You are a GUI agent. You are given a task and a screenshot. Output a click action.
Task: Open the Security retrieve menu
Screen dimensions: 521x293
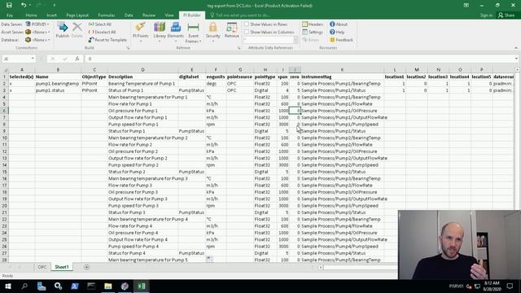[213, 33]
